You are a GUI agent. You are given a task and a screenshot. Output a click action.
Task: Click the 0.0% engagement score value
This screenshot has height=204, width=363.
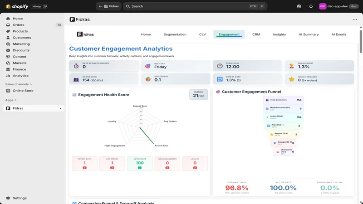(x=330, y=188)
